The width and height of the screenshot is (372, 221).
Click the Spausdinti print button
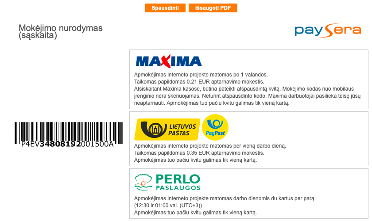click(165, 8)
